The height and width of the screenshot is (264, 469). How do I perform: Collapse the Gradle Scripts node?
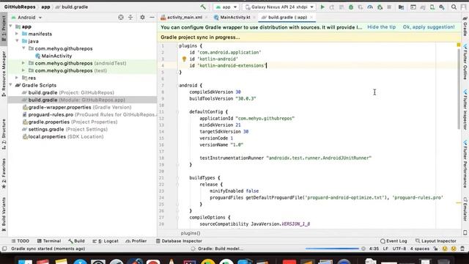point(11,85)
